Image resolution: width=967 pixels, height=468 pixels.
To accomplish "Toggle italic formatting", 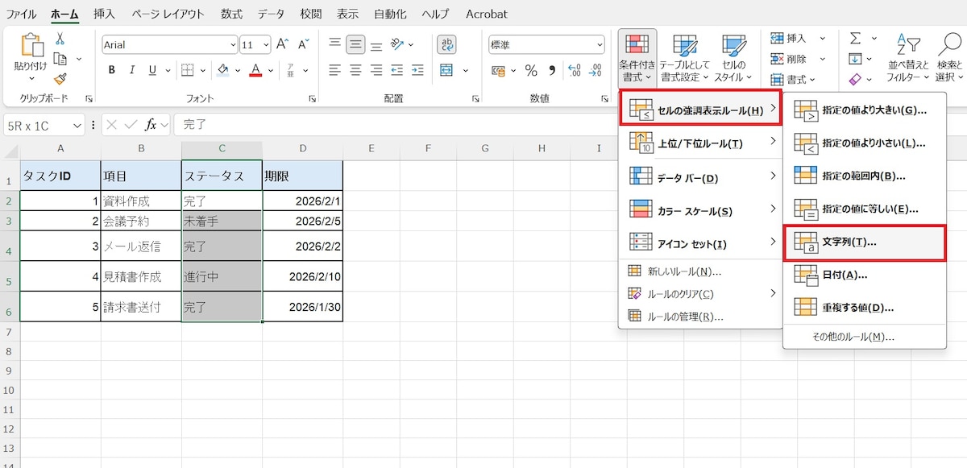I will point(132,70).
